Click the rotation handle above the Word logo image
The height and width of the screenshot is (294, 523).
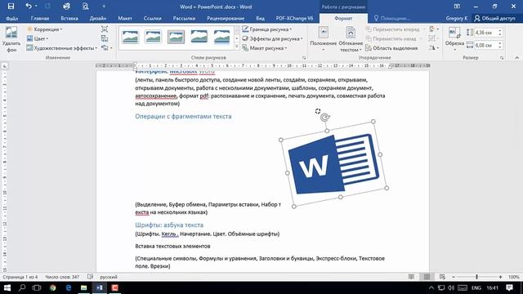pyautogui.click(x=325, y=118)
